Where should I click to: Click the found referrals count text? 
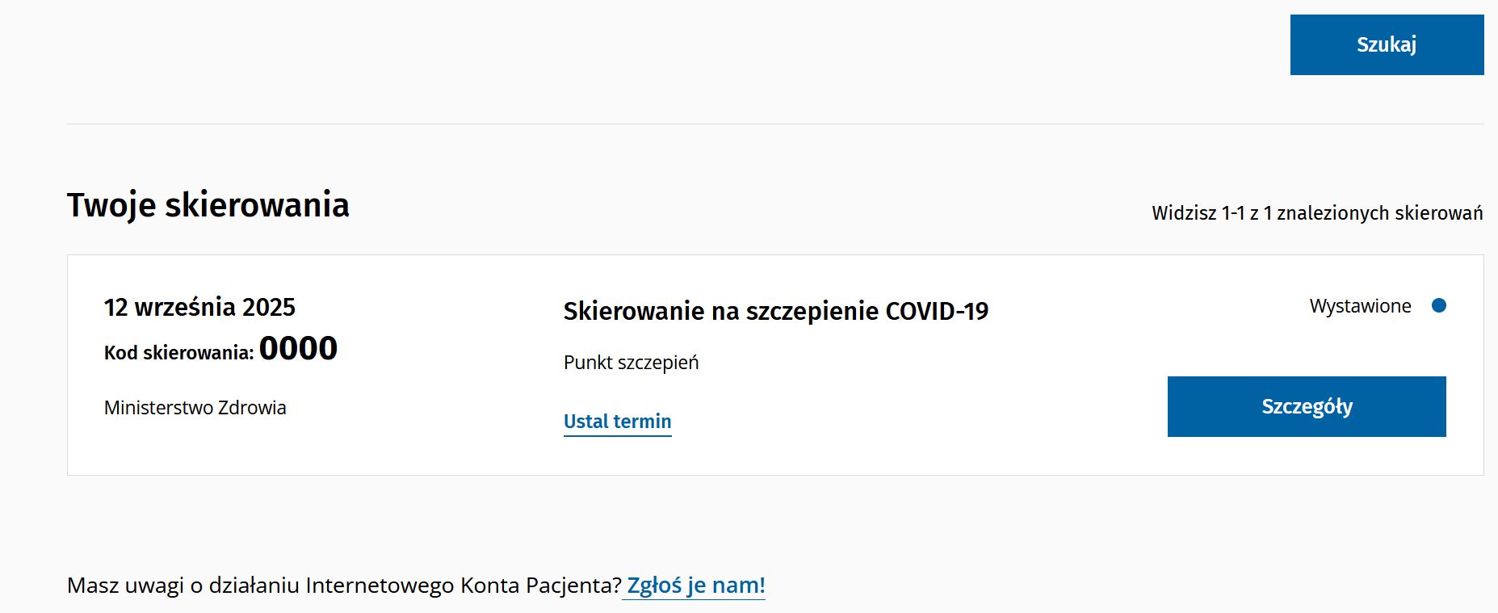click(x=1316, y=213)
